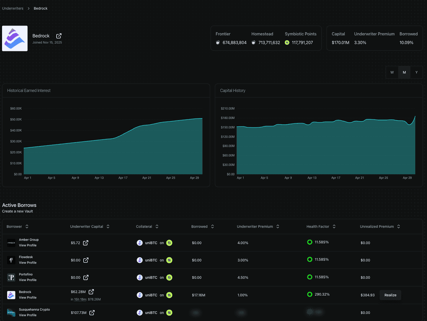Click Symbiotic network icon in Flowdesk row
The image size is (427, 321).
click(x=169, y=260)
